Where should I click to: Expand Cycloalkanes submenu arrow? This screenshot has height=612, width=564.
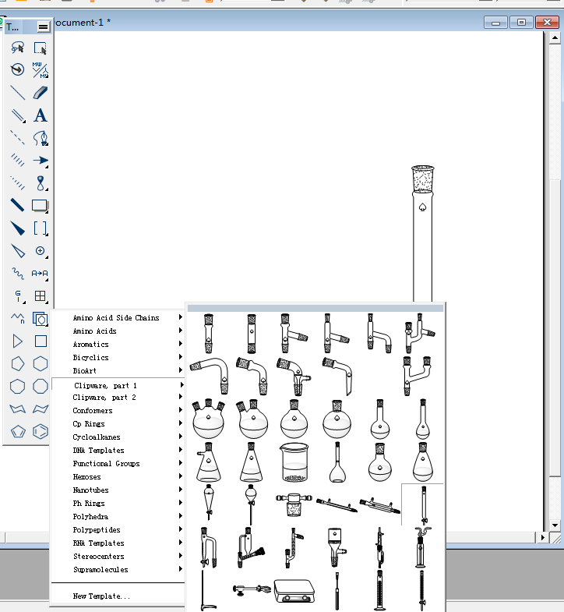pyautogui.click(x=181, y=437)
